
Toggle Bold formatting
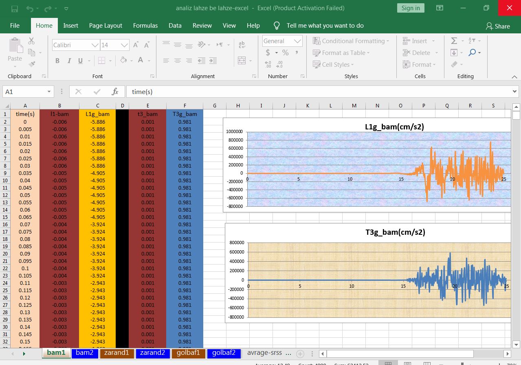[x=57, y=61]
